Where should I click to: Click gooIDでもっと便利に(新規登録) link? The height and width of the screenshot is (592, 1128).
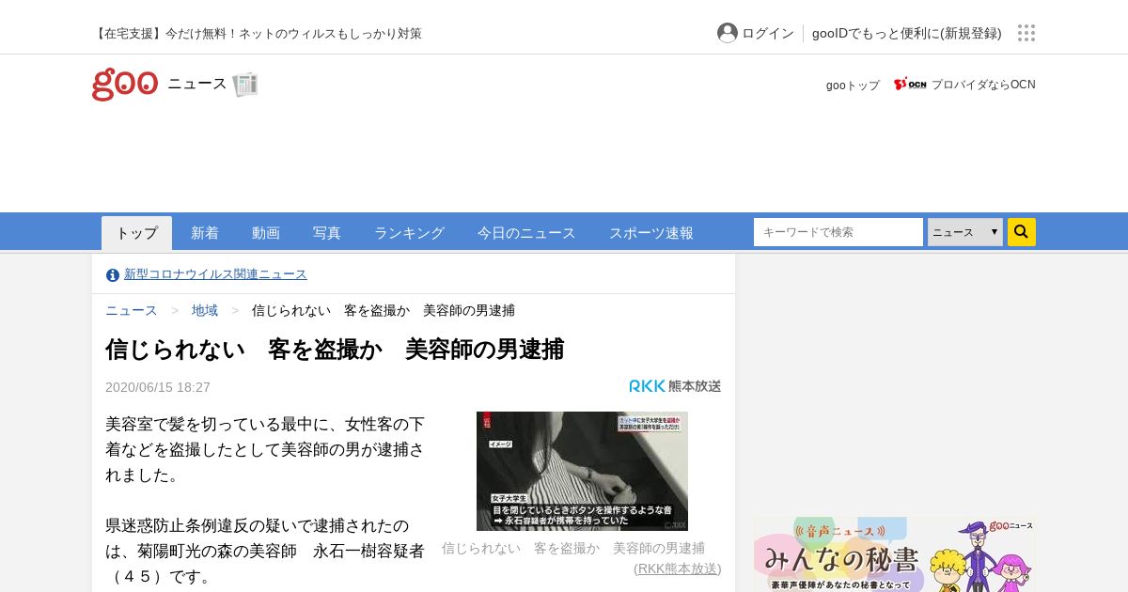point(907,33)
